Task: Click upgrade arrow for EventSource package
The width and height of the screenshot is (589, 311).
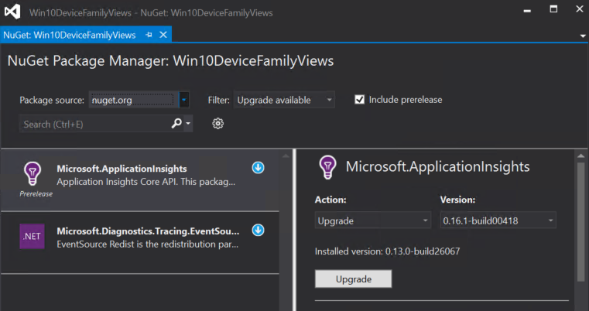Action: (259, 231)
